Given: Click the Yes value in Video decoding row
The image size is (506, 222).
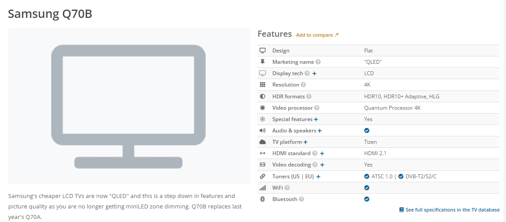Looking at the screenshot, I should pyautogui.click(x=368, y=165).
